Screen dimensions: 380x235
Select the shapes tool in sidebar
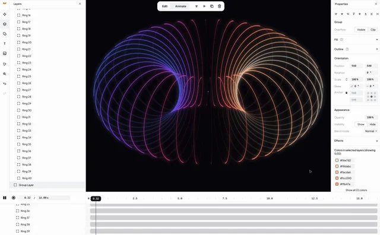5,34
